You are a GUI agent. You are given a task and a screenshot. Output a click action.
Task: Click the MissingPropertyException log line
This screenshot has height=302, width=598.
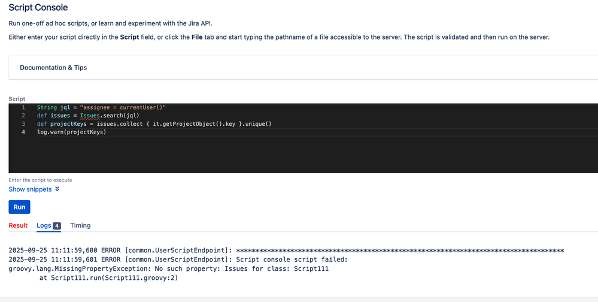[x=168, y=269]
